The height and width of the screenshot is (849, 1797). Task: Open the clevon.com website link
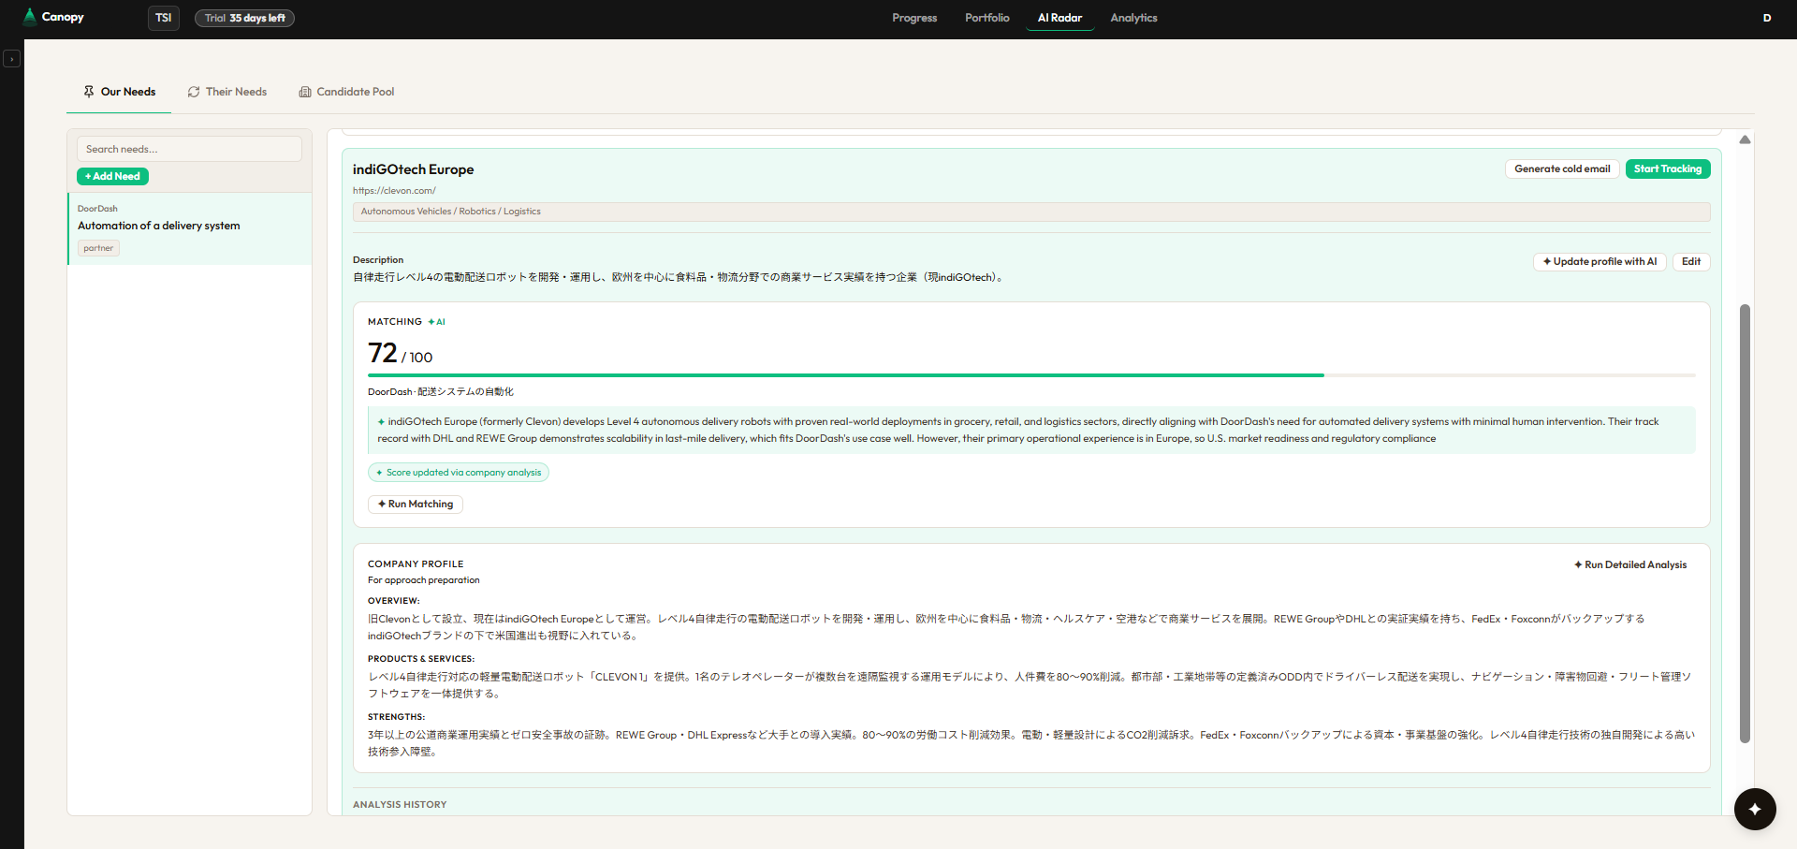click(x=394, y=191)
